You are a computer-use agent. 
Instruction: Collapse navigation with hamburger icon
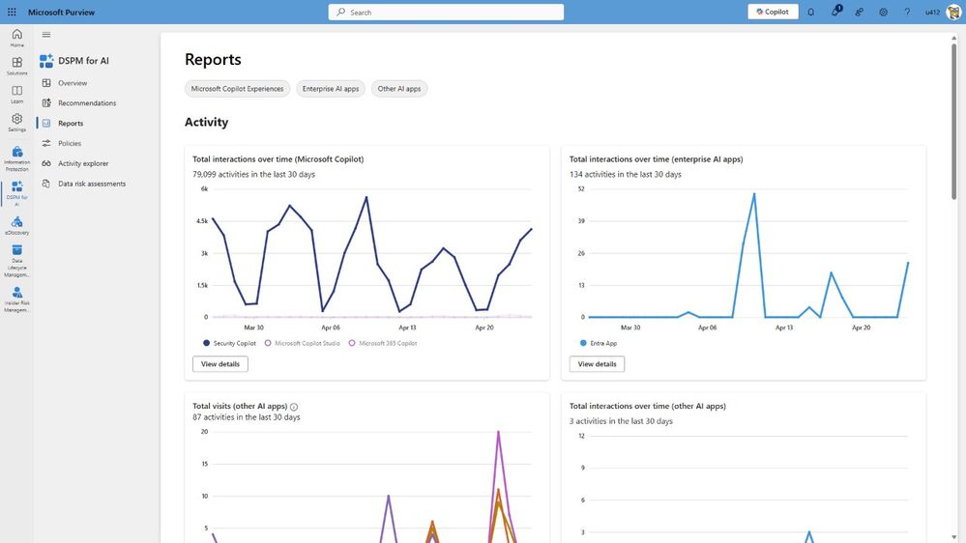pos(46,35)
